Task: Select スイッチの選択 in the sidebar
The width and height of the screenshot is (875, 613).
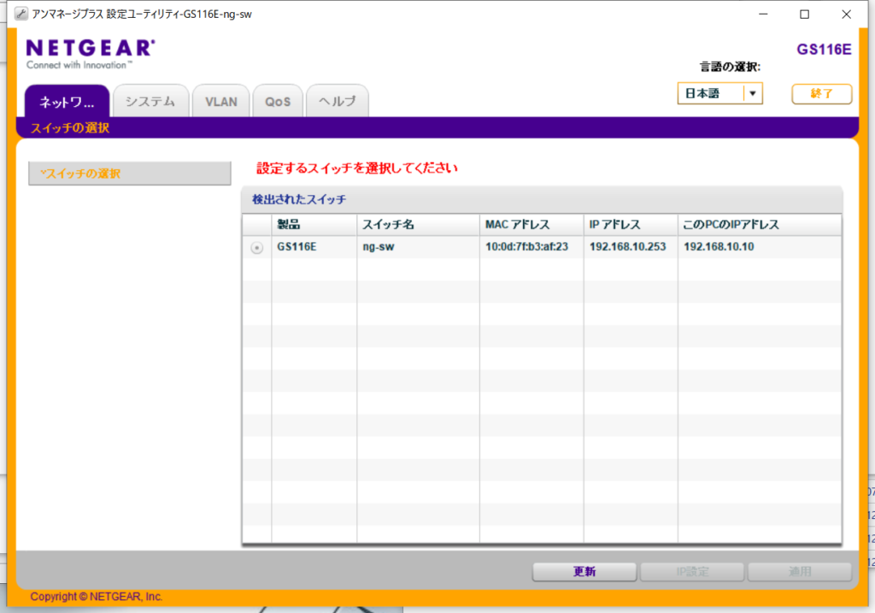Action: (x=130, y=174)
